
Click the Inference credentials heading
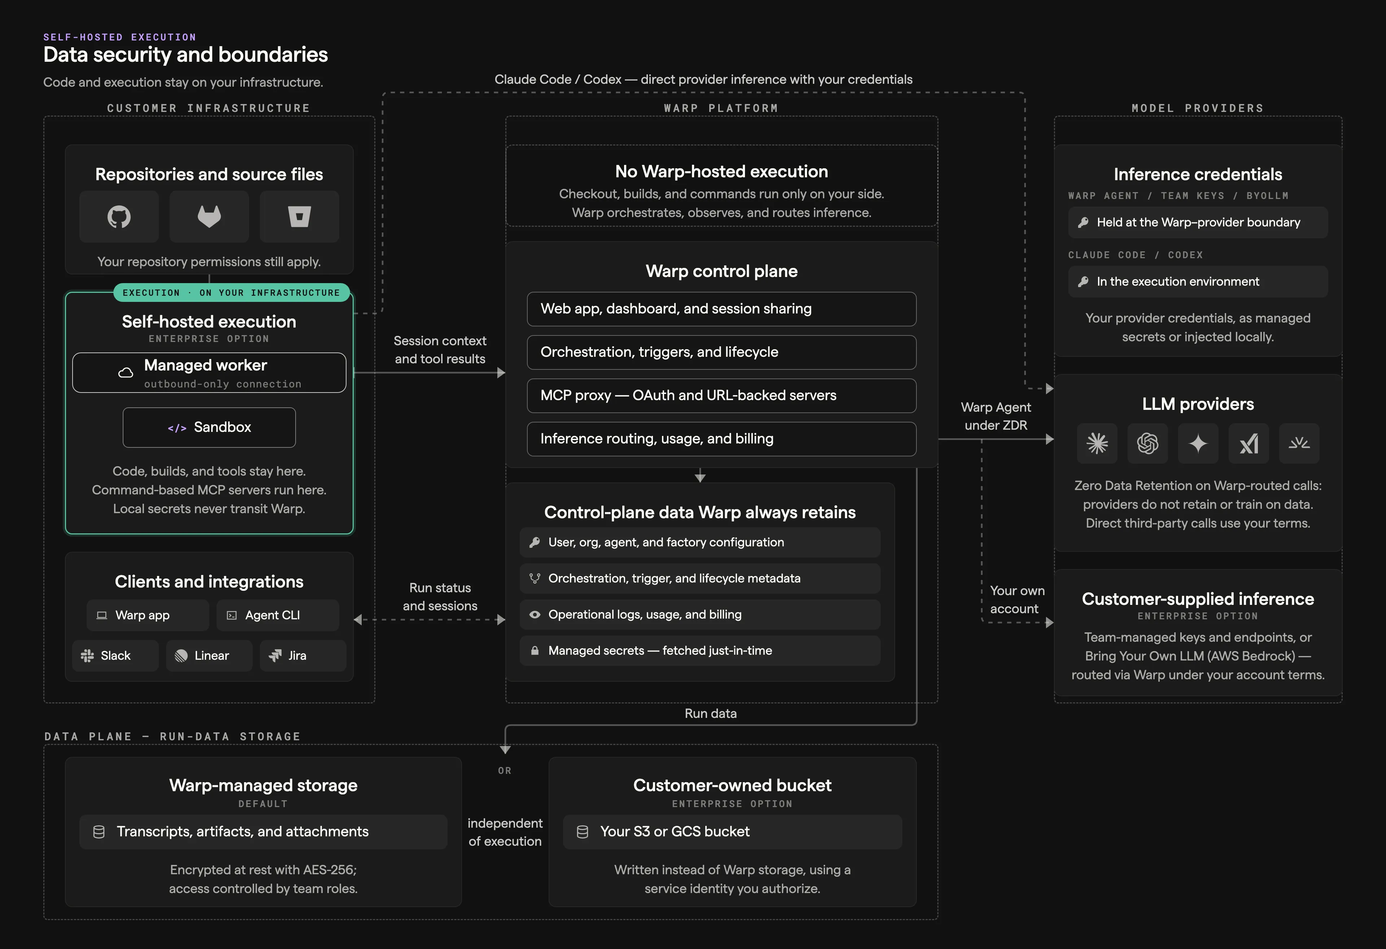pyautogui.click(x=1198, y=174)
